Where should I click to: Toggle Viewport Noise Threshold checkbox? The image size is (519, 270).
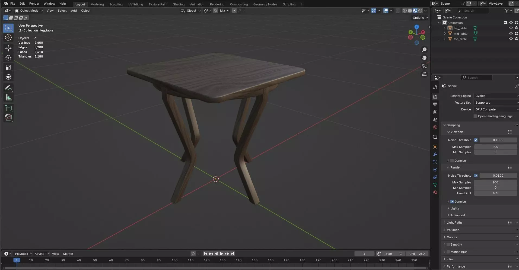click(476, 140)
